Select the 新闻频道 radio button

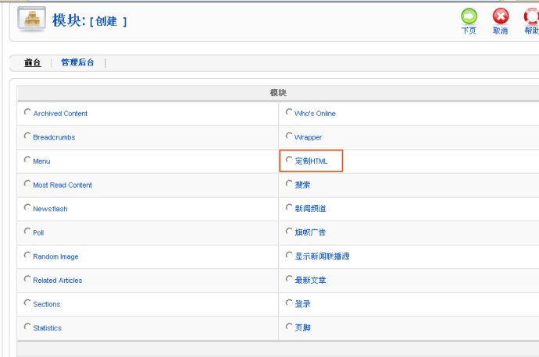(x=289, y=207)
